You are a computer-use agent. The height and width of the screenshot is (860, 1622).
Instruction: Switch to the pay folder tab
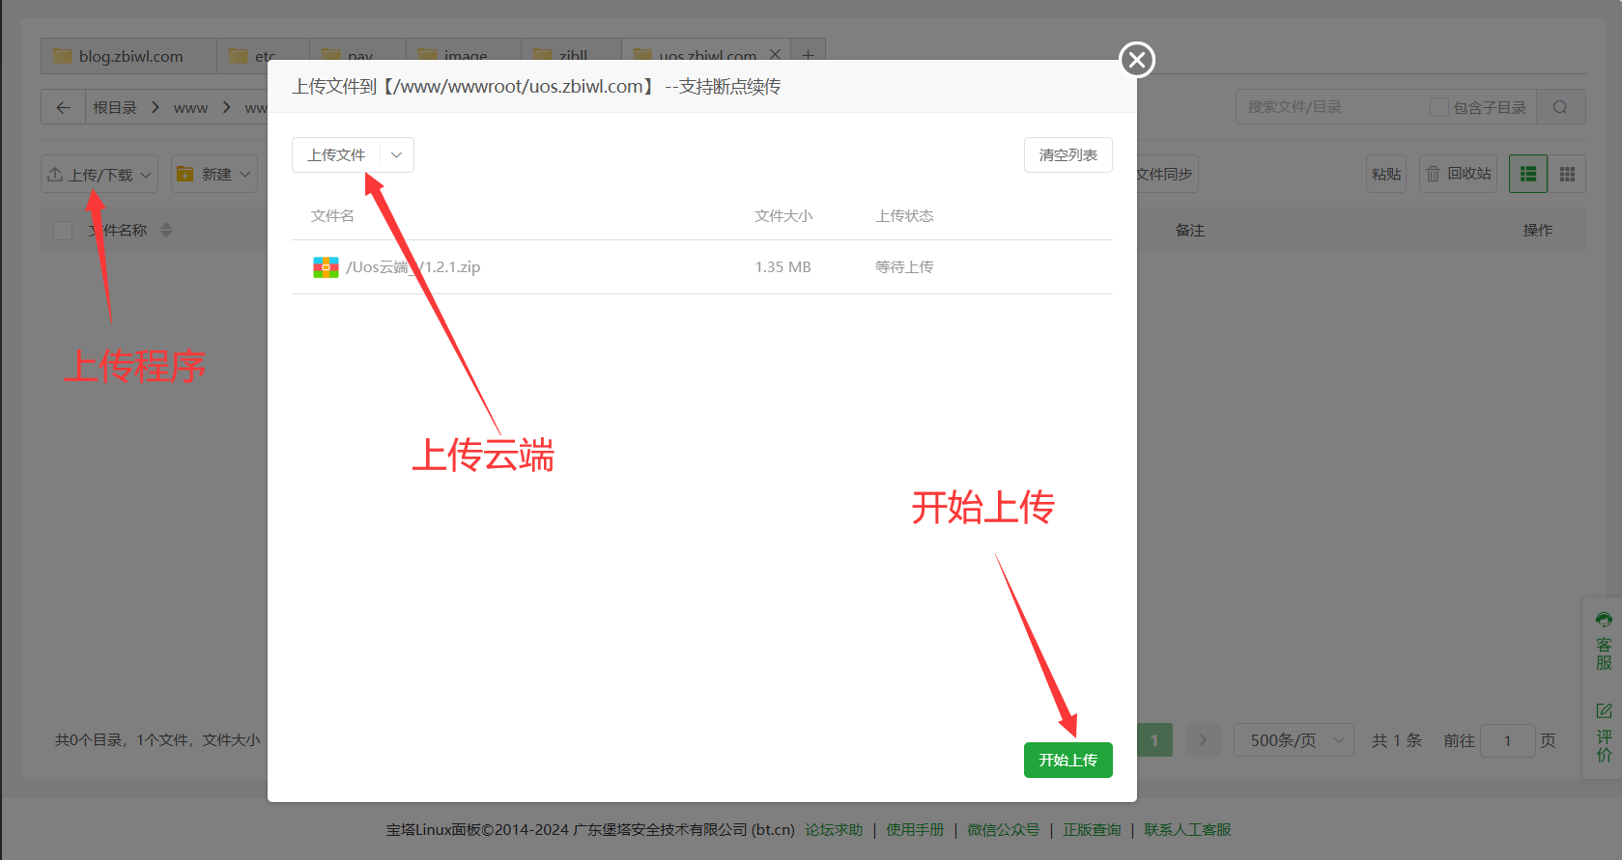[x=357, y=56]
